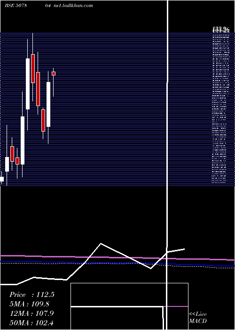Click the '50MA : 102.4' value

(x=32, y=322)
